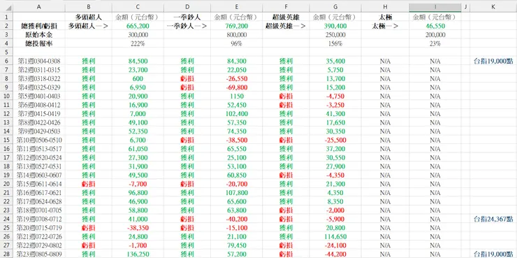Screen dimensions: 517x258
Task: Click cell with value 79,450
Action: pyautogui.click(x=237, y=245)
